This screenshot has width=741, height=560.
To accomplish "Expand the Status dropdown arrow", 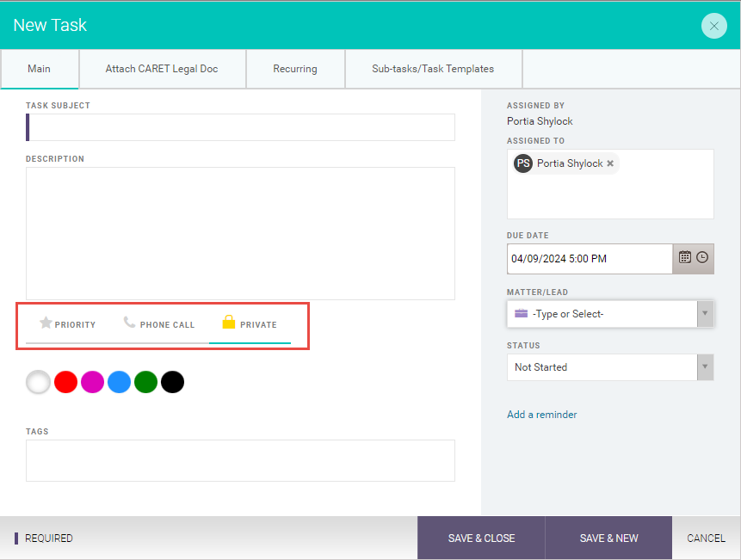I will 705,366.
